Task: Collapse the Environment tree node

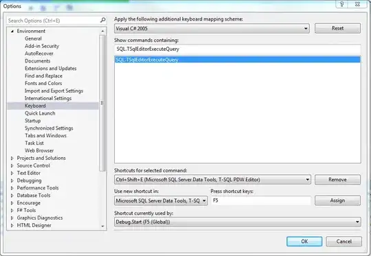Action: [x=12, y=31]
